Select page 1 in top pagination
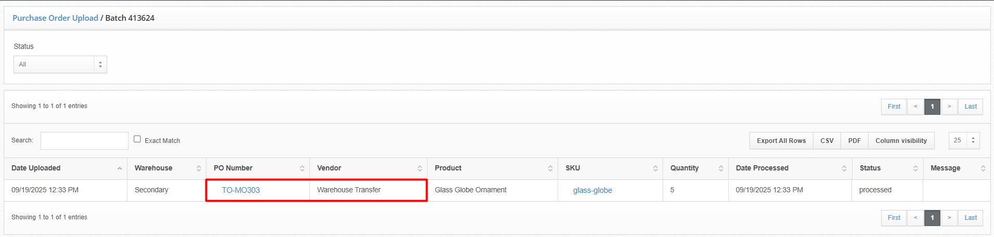This screenshot has height=237, width=994. click(933, 107)
